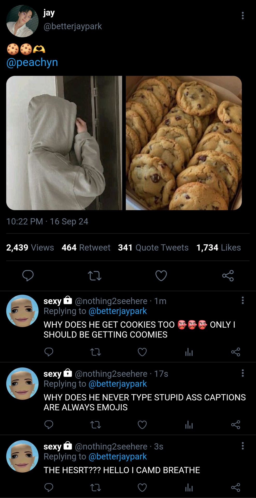
Task: Open @betterjaypark link in the 1m reply
Action: [117, 311]
